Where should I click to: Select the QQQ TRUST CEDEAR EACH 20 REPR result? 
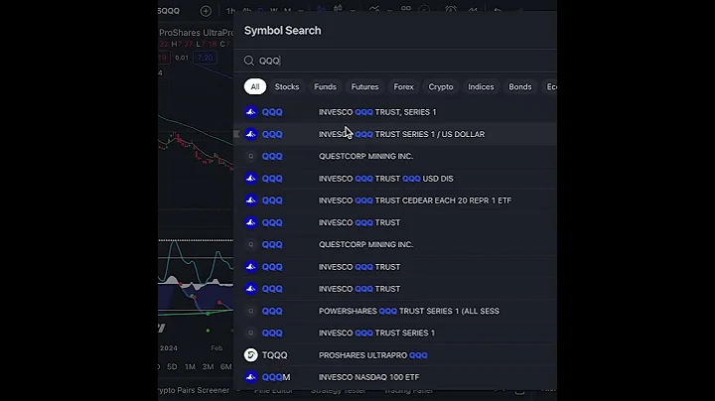point(395,200)
